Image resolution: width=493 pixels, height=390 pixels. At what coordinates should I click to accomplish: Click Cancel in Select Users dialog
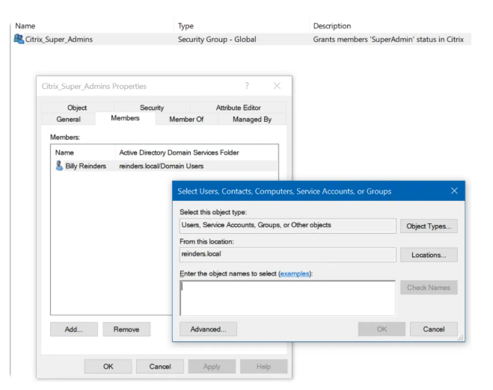click(x=433, y=329)
